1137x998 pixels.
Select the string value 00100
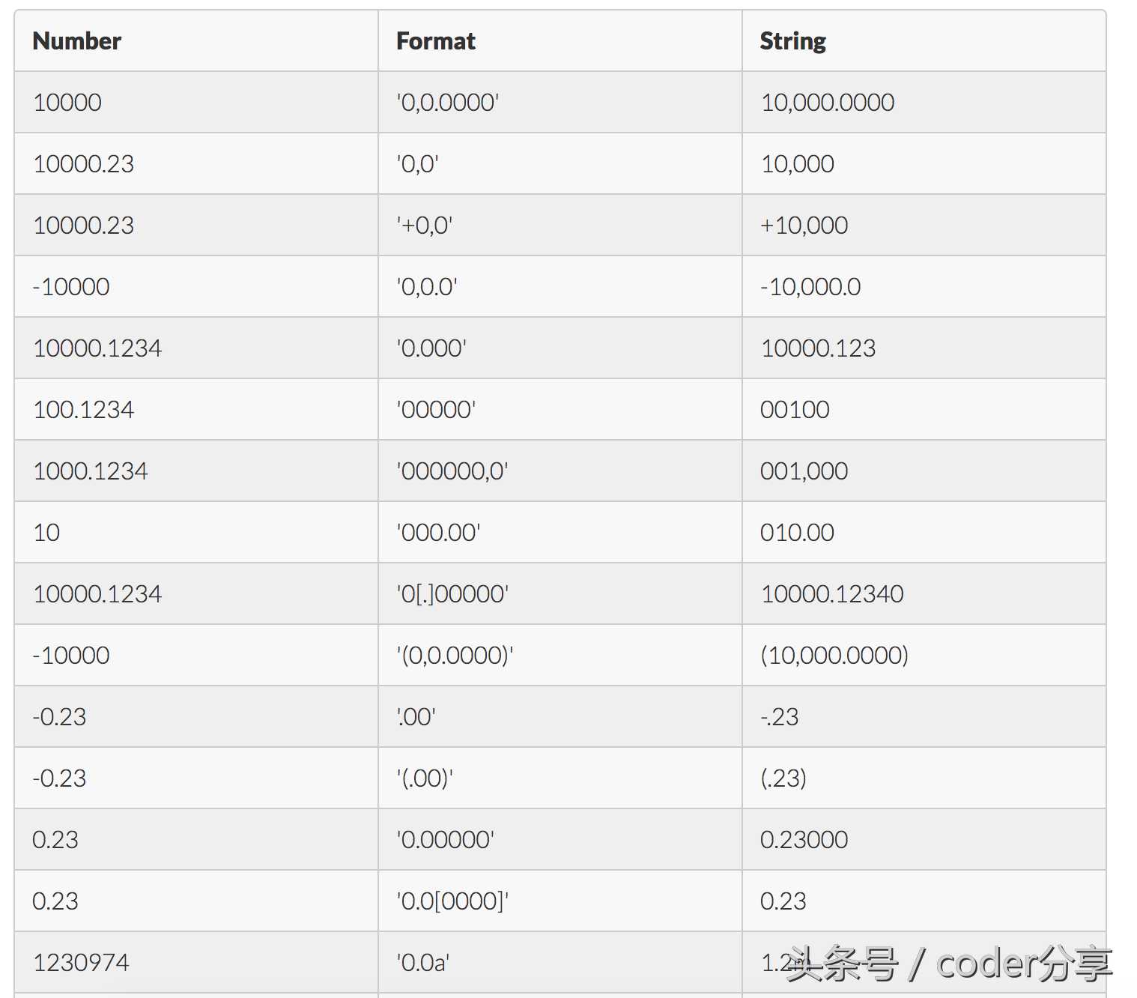point(795,410)
